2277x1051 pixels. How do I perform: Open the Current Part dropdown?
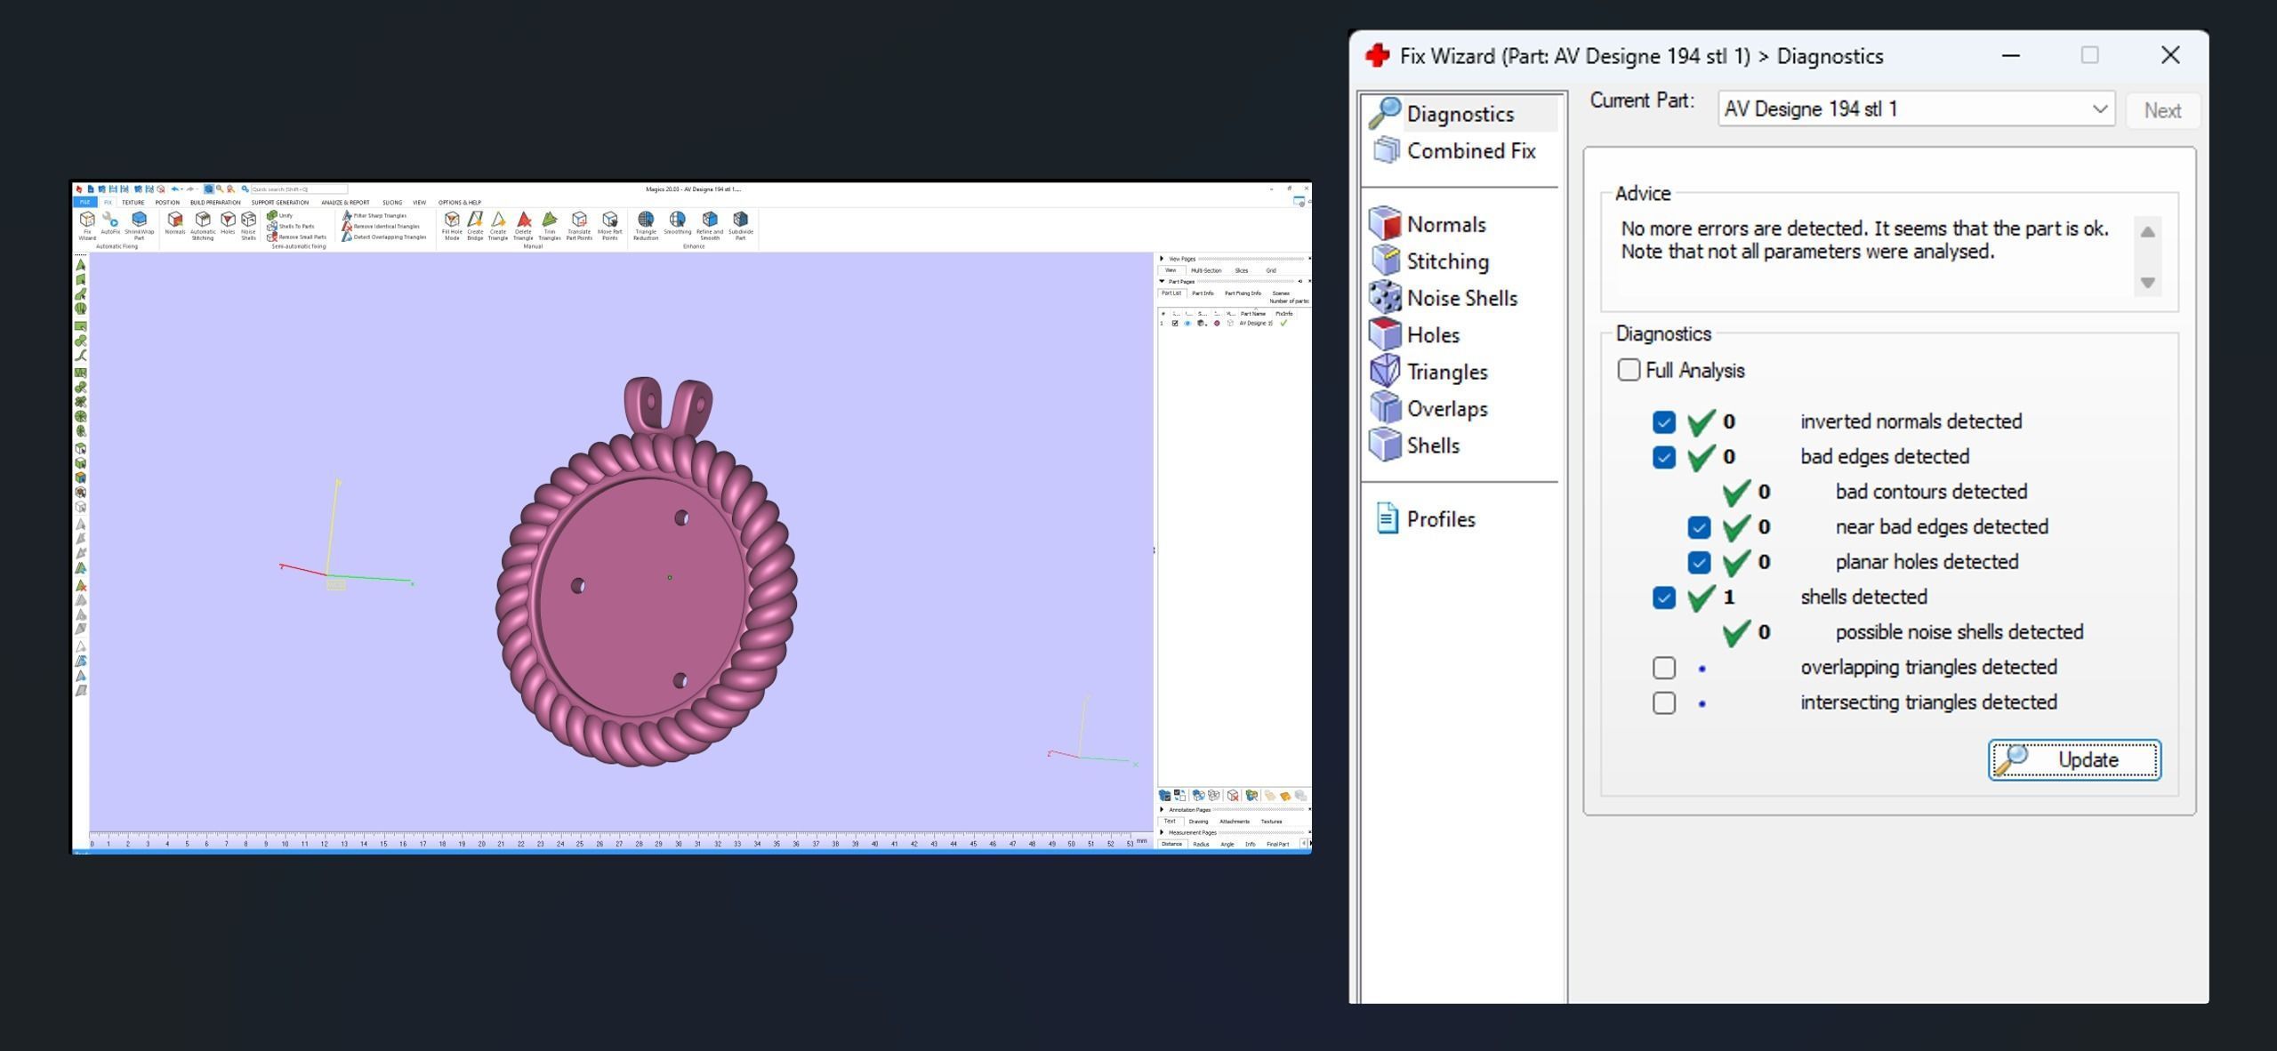(x=2100, y=109)
